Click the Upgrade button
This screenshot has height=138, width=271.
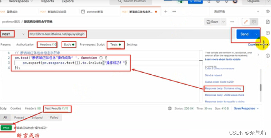click(253, 1)
